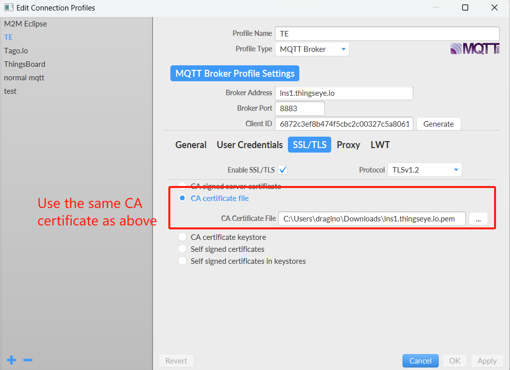
Task: Select the TE profile in list
Action: pos(8,37)
